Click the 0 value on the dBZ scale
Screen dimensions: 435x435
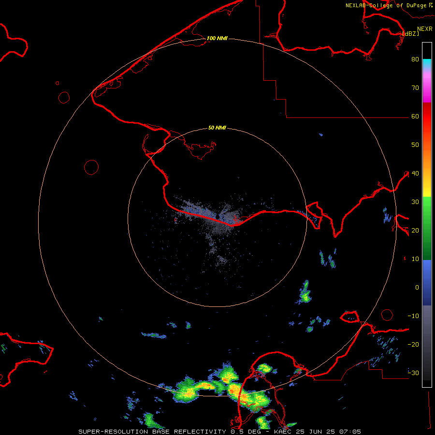tap(417, 288)
